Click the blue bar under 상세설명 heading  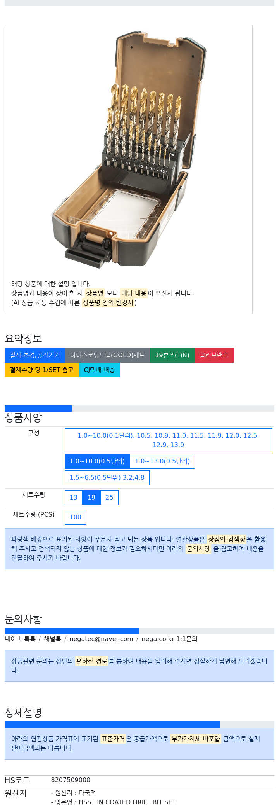112,725
